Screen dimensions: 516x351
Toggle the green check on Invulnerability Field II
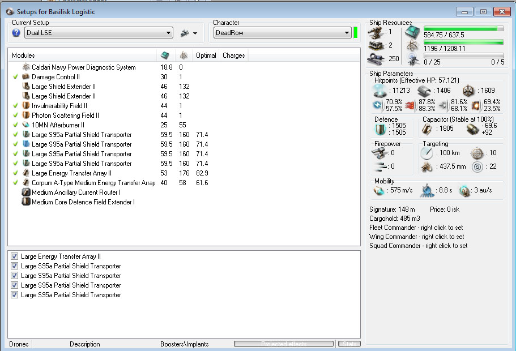15,106
